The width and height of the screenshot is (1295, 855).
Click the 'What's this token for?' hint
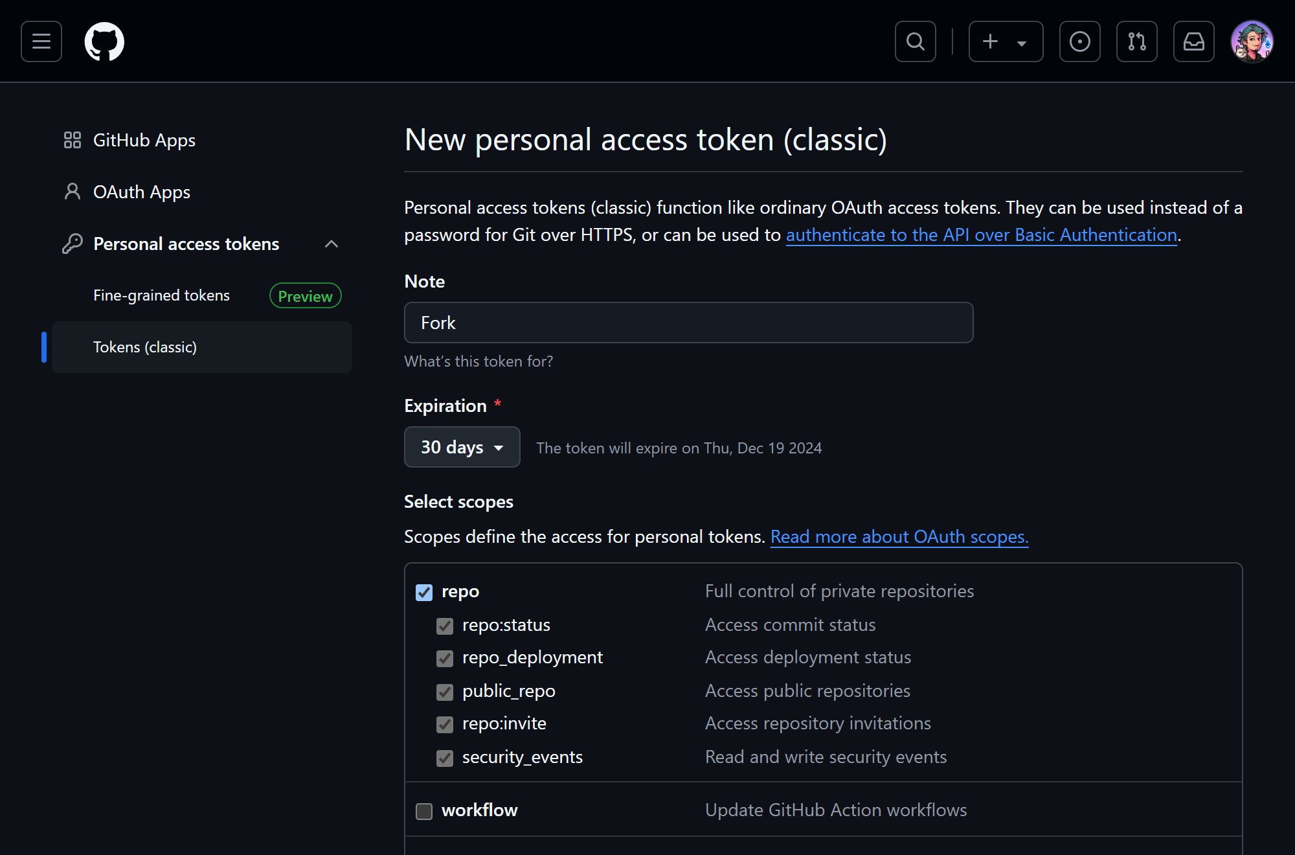(x=479, y=361)
